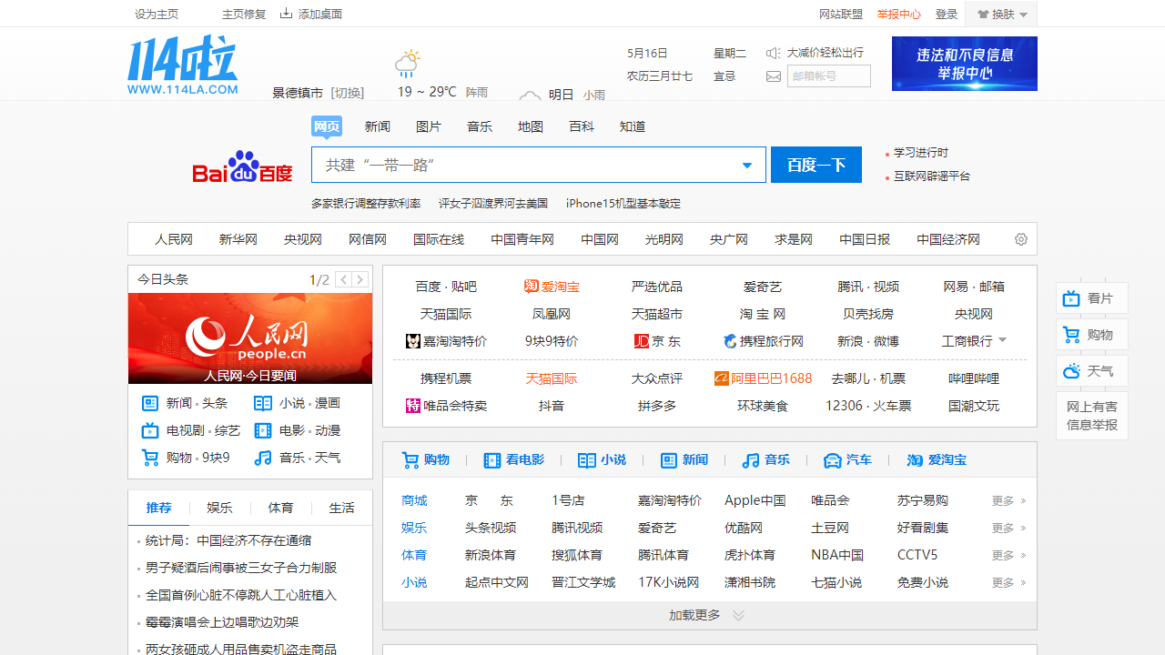The width and height of the screenshot is (1165, 655).
Task: Go to previous headline slide
Action: (343, 279)
